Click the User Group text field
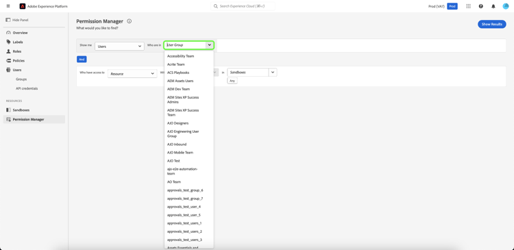 (185, 45)
